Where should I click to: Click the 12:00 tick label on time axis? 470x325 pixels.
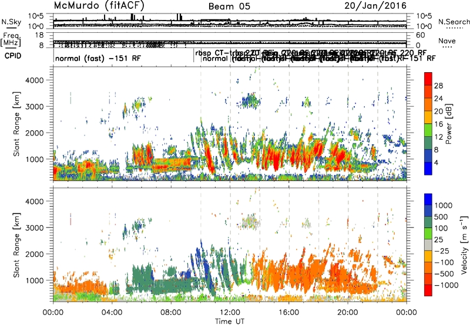[x=230, y=313]
